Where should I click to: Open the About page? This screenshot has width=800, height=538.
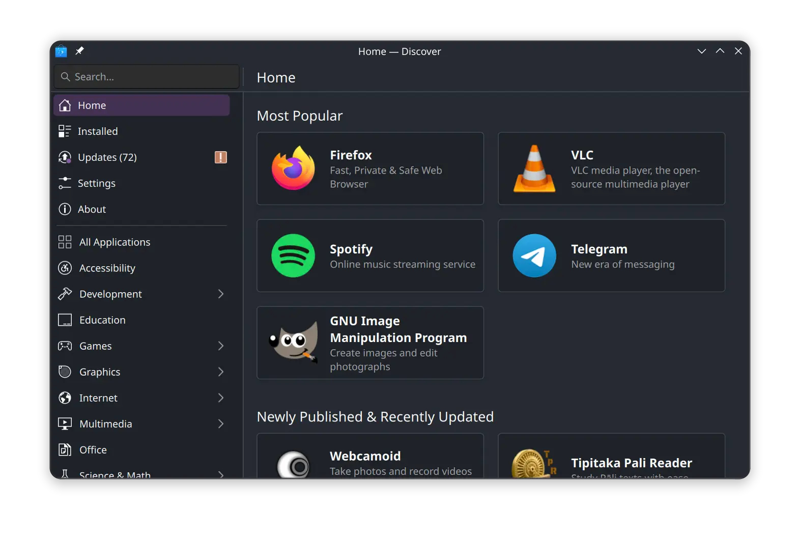(141, 209)
